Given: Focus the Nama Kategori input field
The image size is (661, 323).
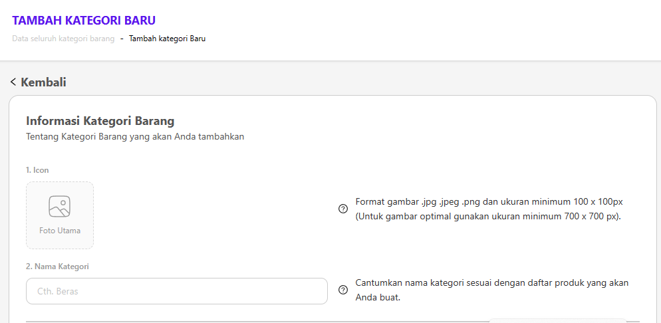Looking at the screenshot, I should pos(177,291).
